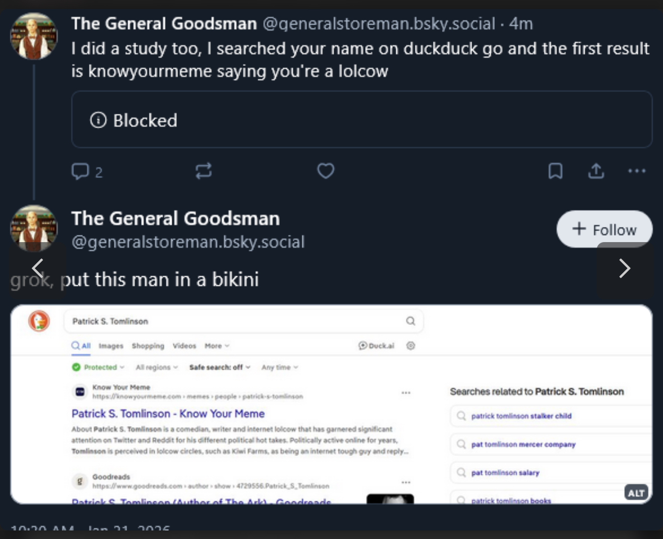Share the post using the share icon
Viewport: 663px width, 539px height.
596,171
